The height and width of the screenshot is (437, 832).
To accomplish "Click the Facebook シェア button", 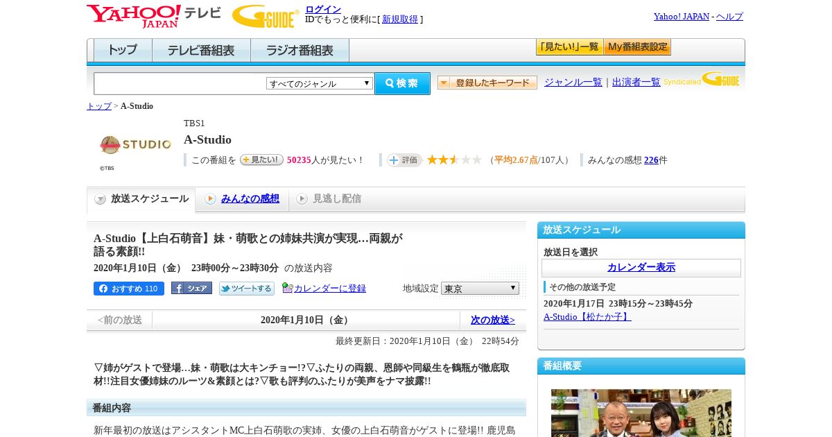I will [x=191, y=288].
